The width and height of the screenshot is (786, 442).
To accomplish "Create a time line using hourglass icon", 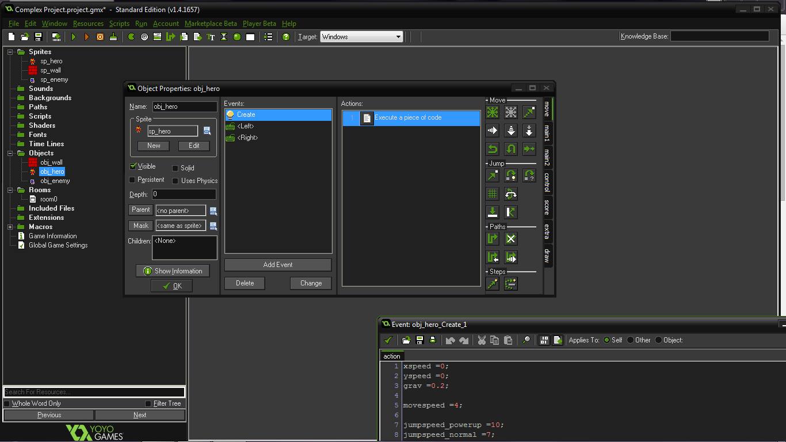I will (x=224, y=37).
